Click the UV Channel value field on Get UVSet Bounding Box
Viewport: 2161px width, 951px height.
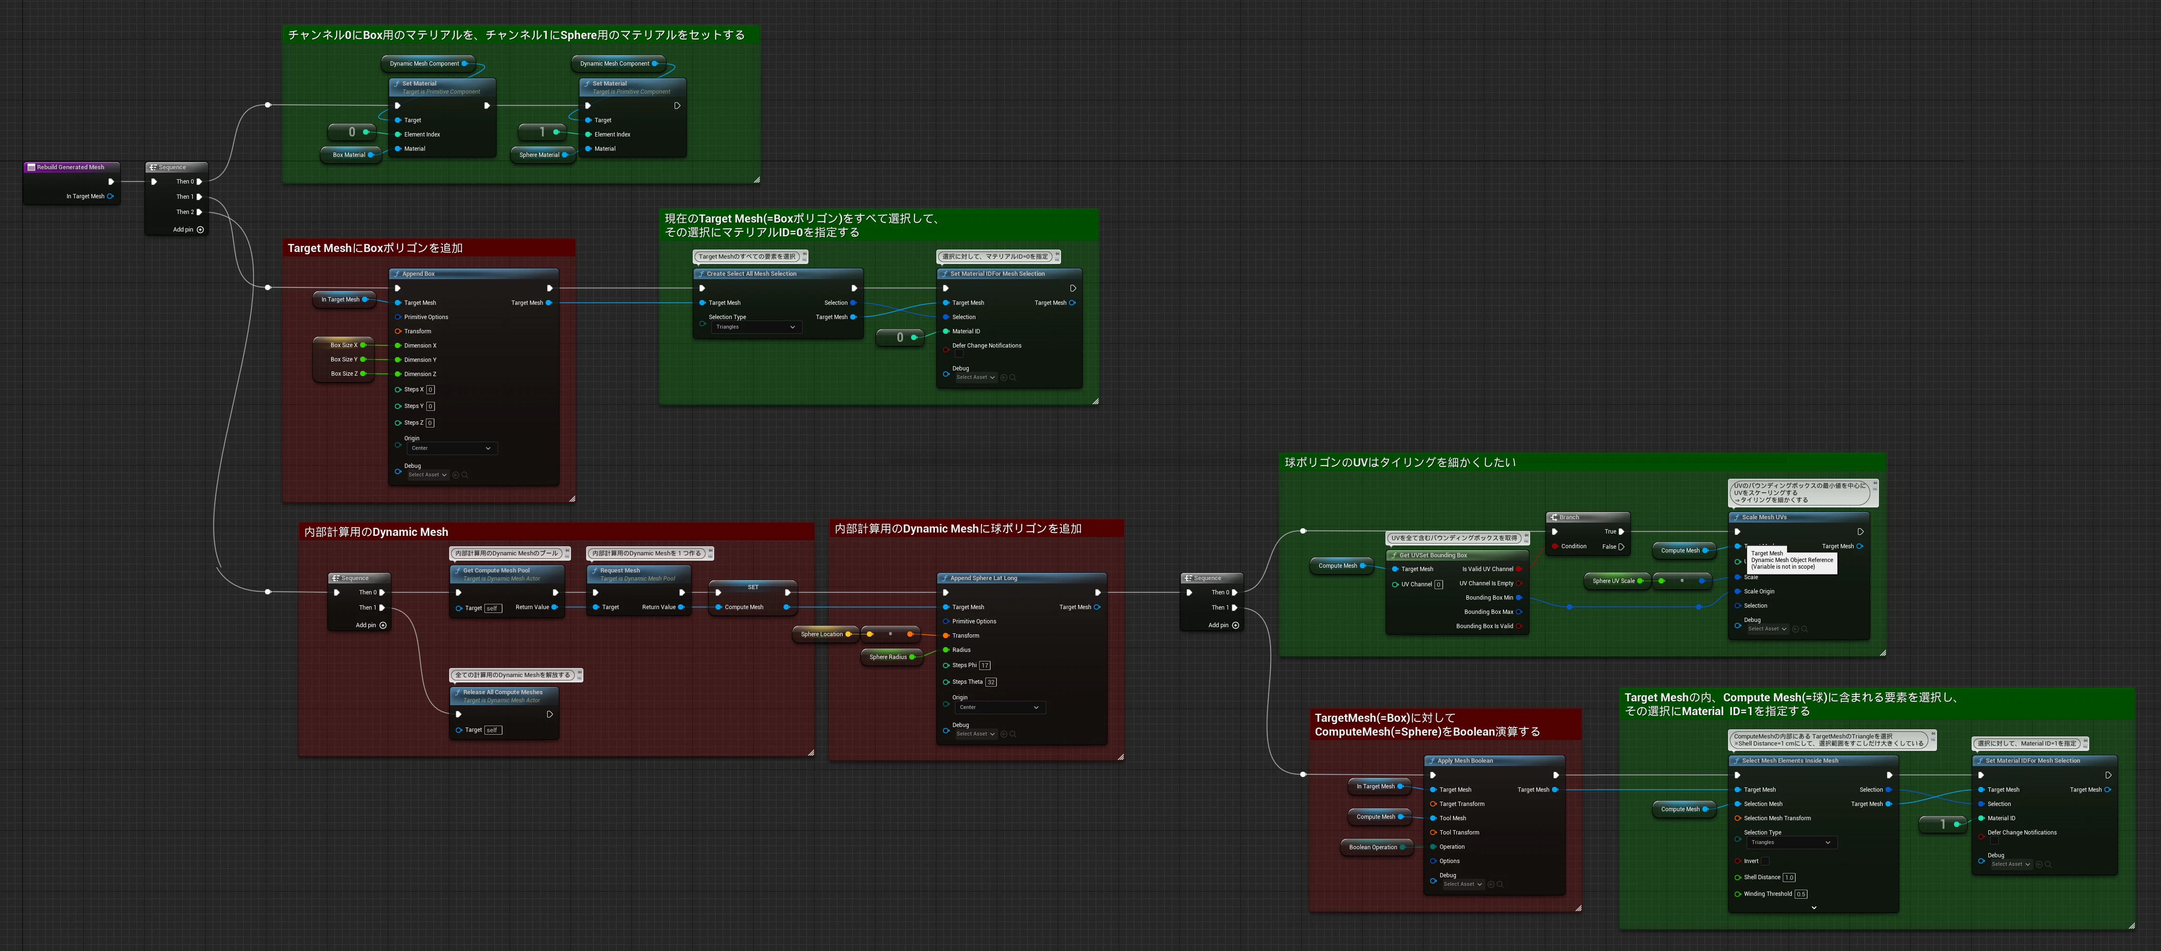[x=1439, y=585]
